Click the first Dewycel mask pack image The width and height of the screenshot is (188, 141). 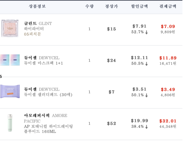(x=5, y=60)
